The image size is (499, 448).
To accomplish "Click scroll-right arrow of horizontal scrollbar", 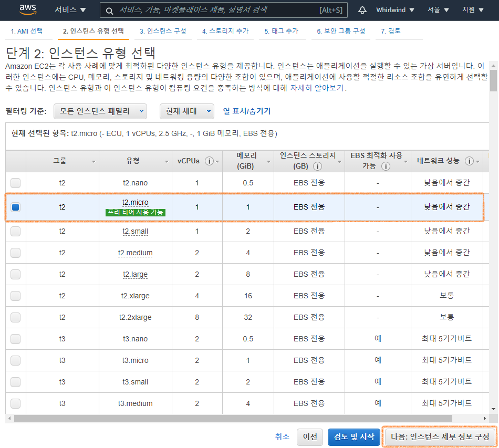I will [x=485, y=419].
